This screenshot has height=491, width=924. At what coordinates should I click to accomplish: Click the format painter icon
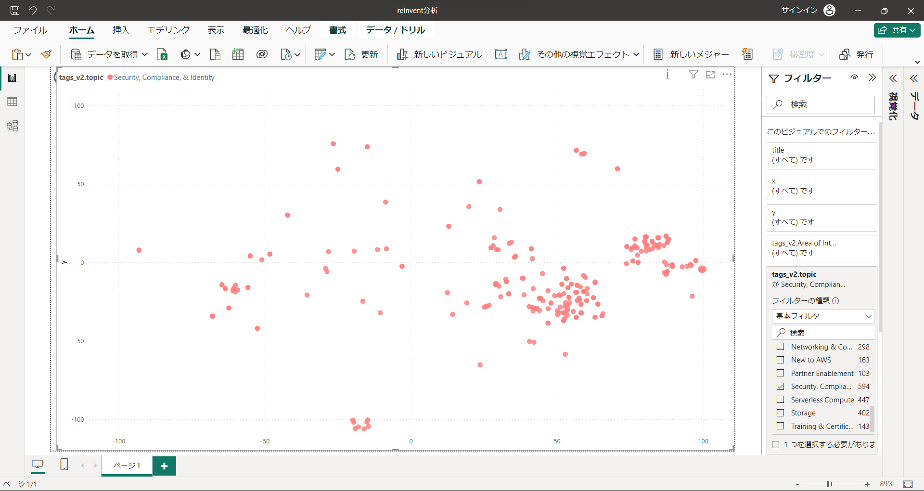pos(46,54)
